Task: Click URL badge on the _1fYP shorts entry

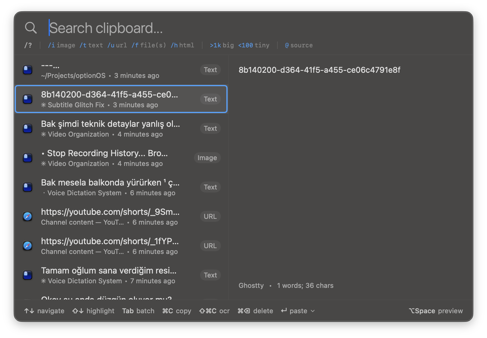Action: click(x=210, y=246)
